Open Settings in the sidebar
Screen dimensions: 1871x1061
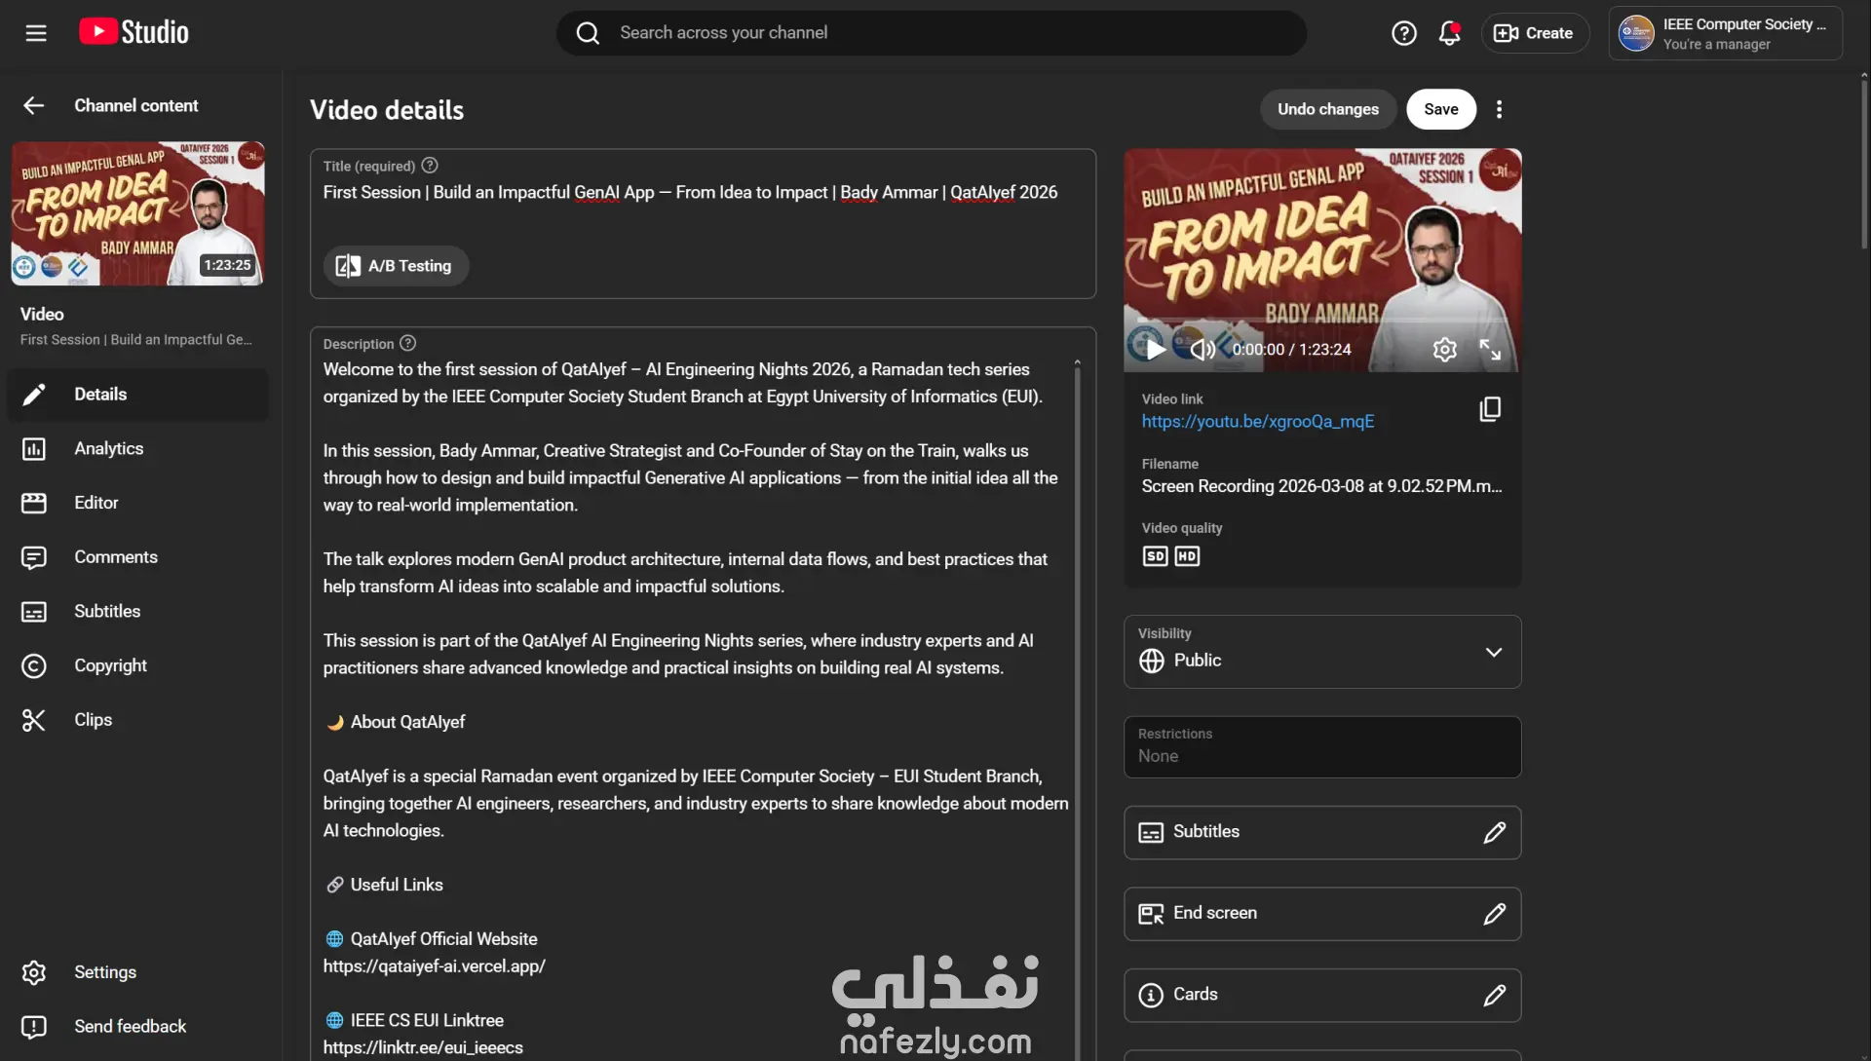137,972
